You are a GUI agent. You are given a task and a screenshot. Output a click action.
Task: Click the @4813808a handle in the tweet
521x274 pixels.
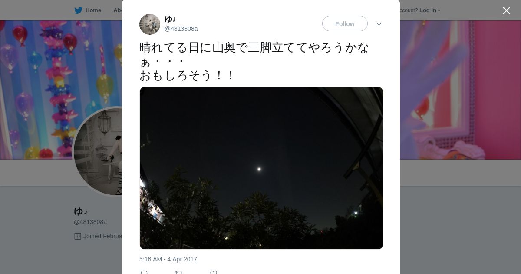pos(181,29)
